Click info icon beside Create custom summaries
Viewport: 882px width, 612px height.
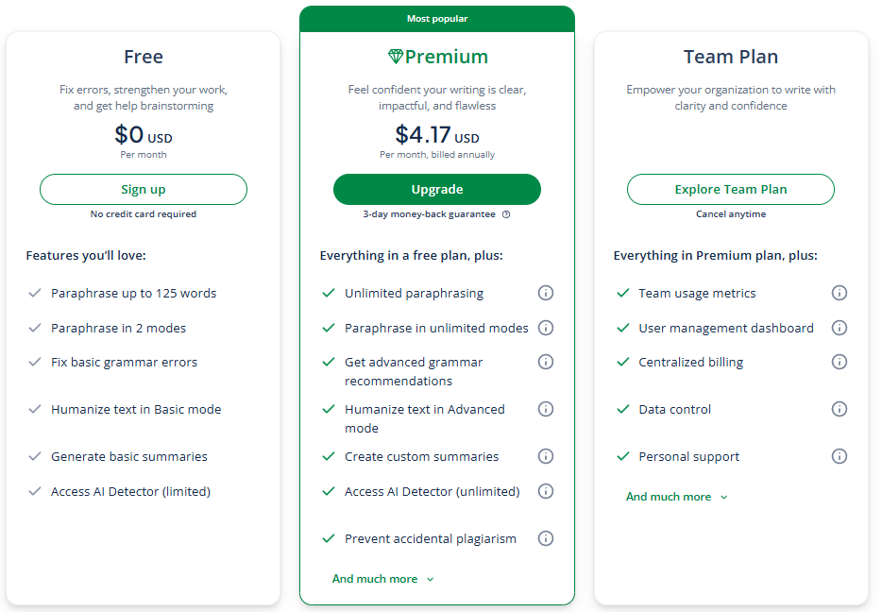(x=546, y=456)
